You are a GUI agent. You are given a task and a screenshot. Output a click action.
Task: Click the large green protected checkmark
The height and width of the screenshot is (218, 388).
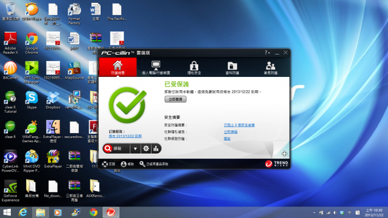pyautogui.click(x=128, y=105)
